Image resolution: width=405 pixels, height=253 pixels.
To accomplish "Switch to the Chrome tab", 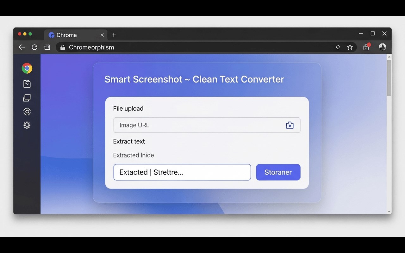I will pos(73,35).
